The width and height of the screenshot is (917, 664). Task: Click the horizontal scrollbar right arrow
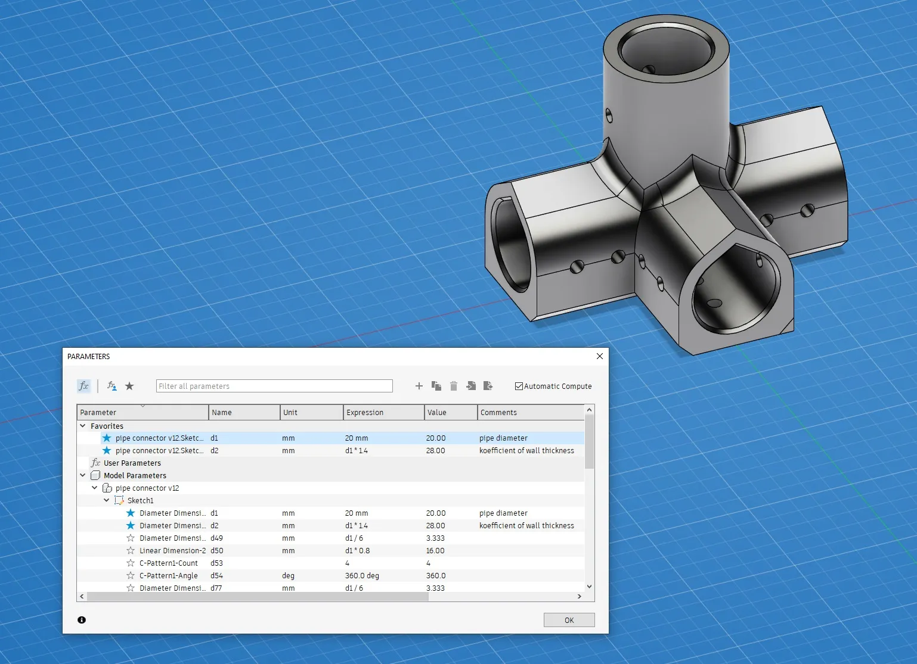coord(579,596)
